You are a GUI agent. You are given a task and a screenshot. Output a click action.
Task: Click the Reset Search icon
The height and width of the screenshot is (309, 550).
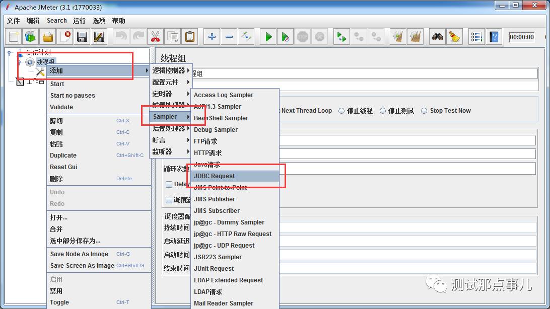coord(455,37)
